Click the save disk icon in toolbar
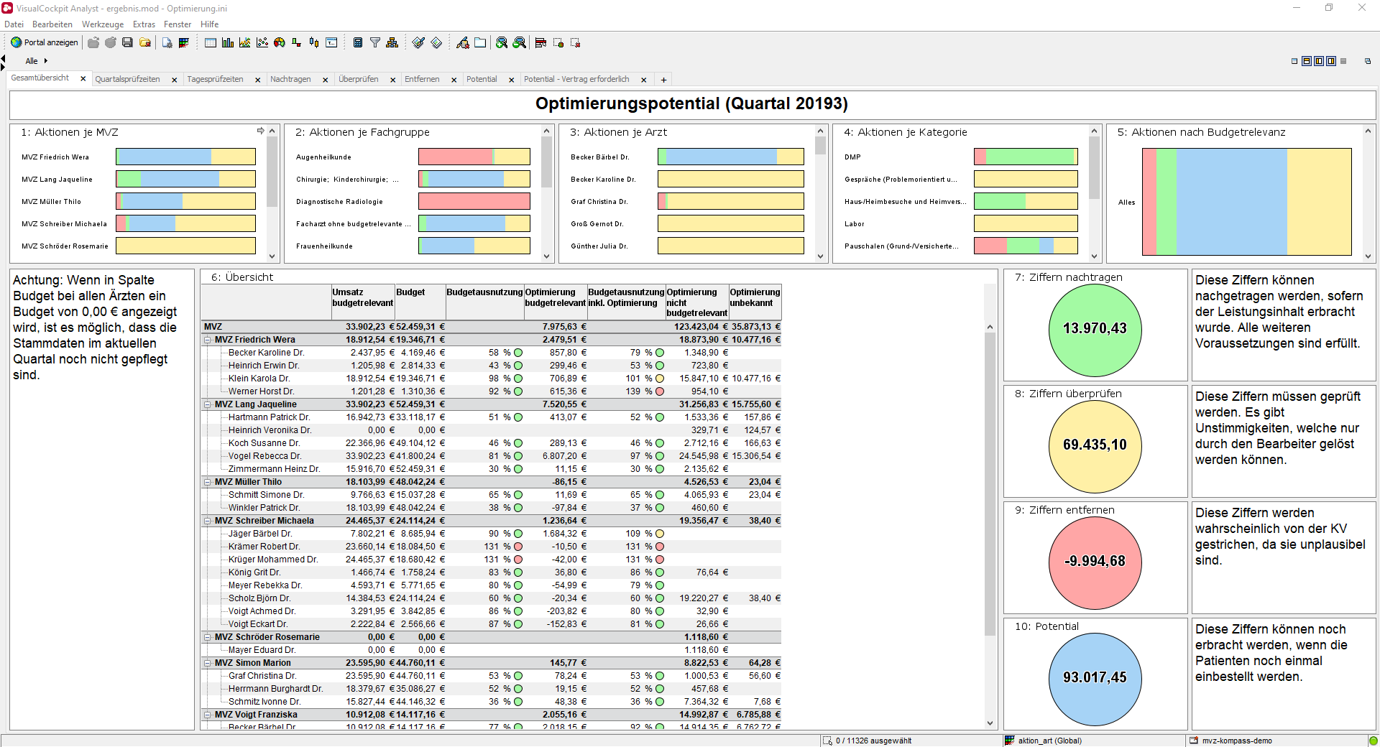 point(127,42)
